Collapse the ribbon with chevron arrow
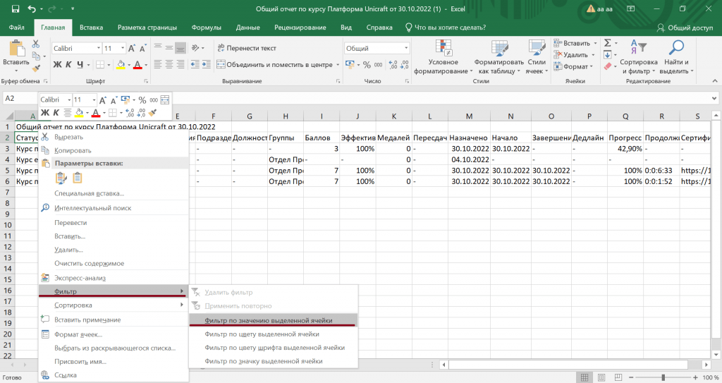 point(715,81)
